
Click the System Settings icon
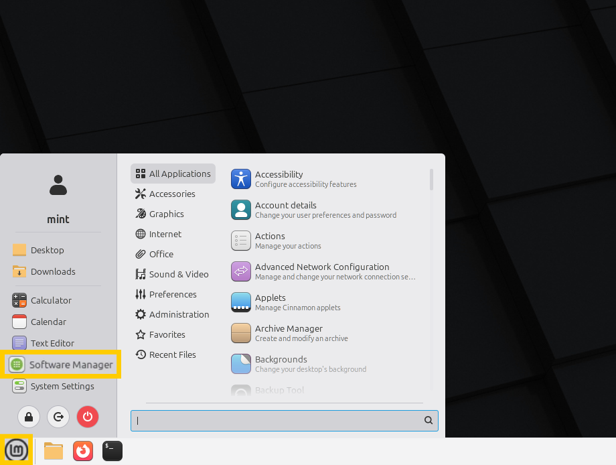19,386
